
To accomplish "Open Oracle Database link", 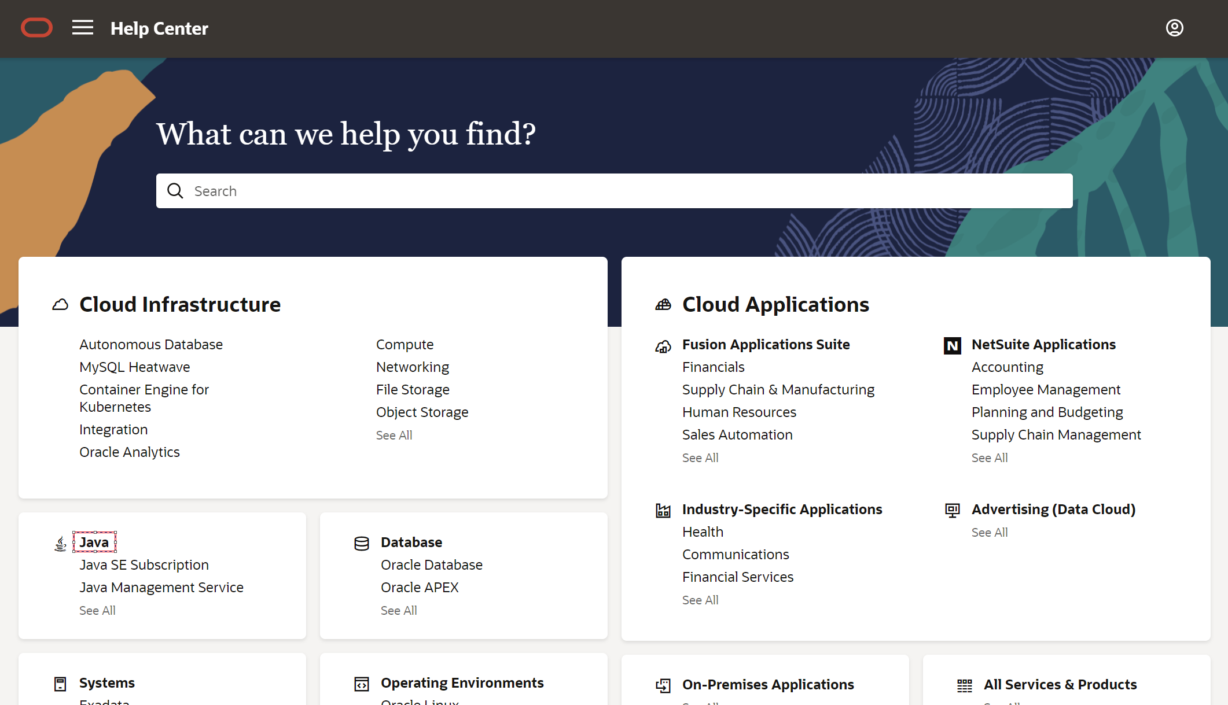I will coord(432,565).
